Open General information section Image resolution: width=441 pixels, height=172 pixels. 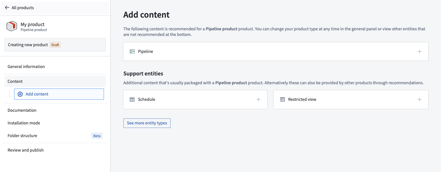(x=55, y=67)
